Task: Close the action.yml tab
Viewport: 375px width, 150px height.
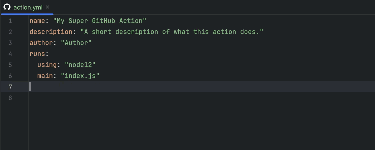Action: pyautogui.click(x=47, y=7)
